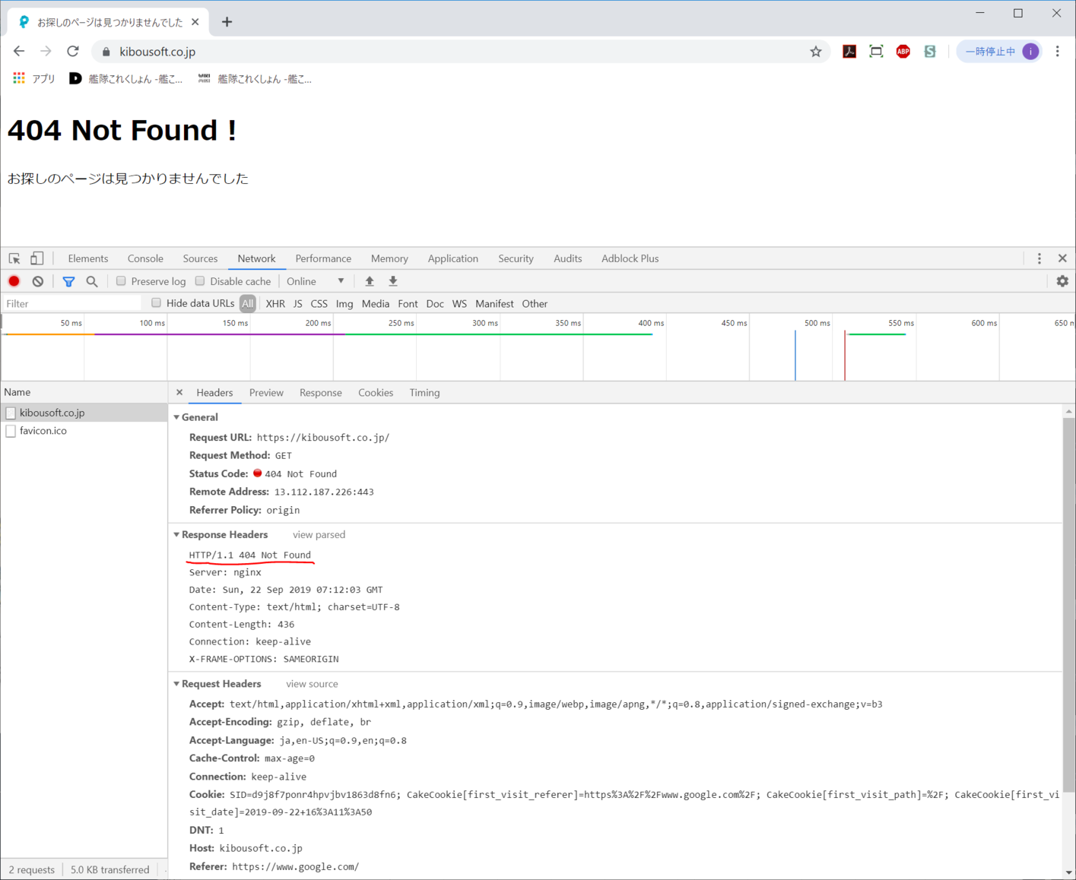Click the Import HAR file upload arrow
1076x880 pixels.
tap(370, 281)
